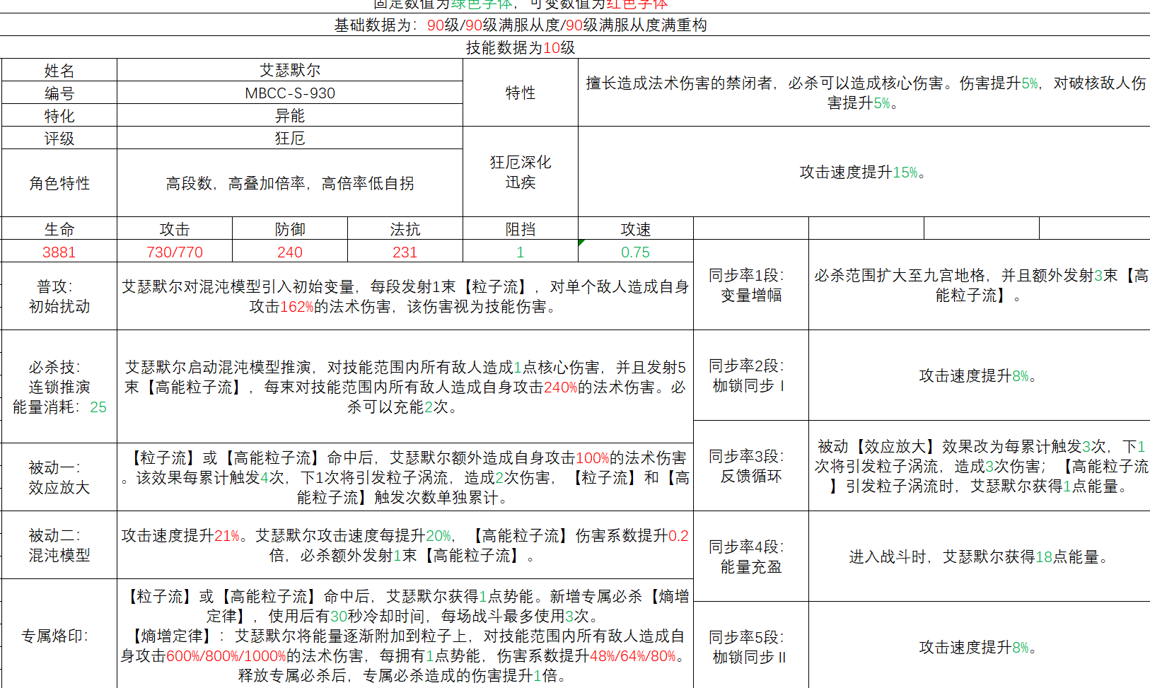Click the 同步率4段: 能量充盈 cell
The image size is (1150, 688).
(x=751, y=556)
